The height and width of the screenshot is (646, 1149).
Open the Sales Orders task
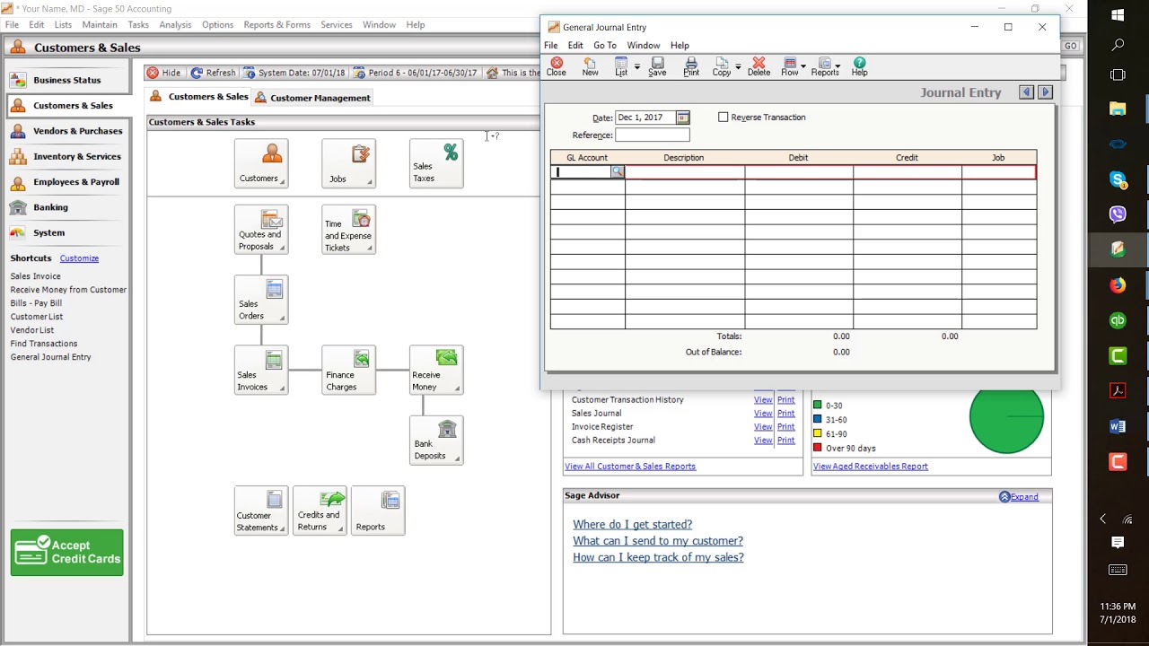click(261, 300)
